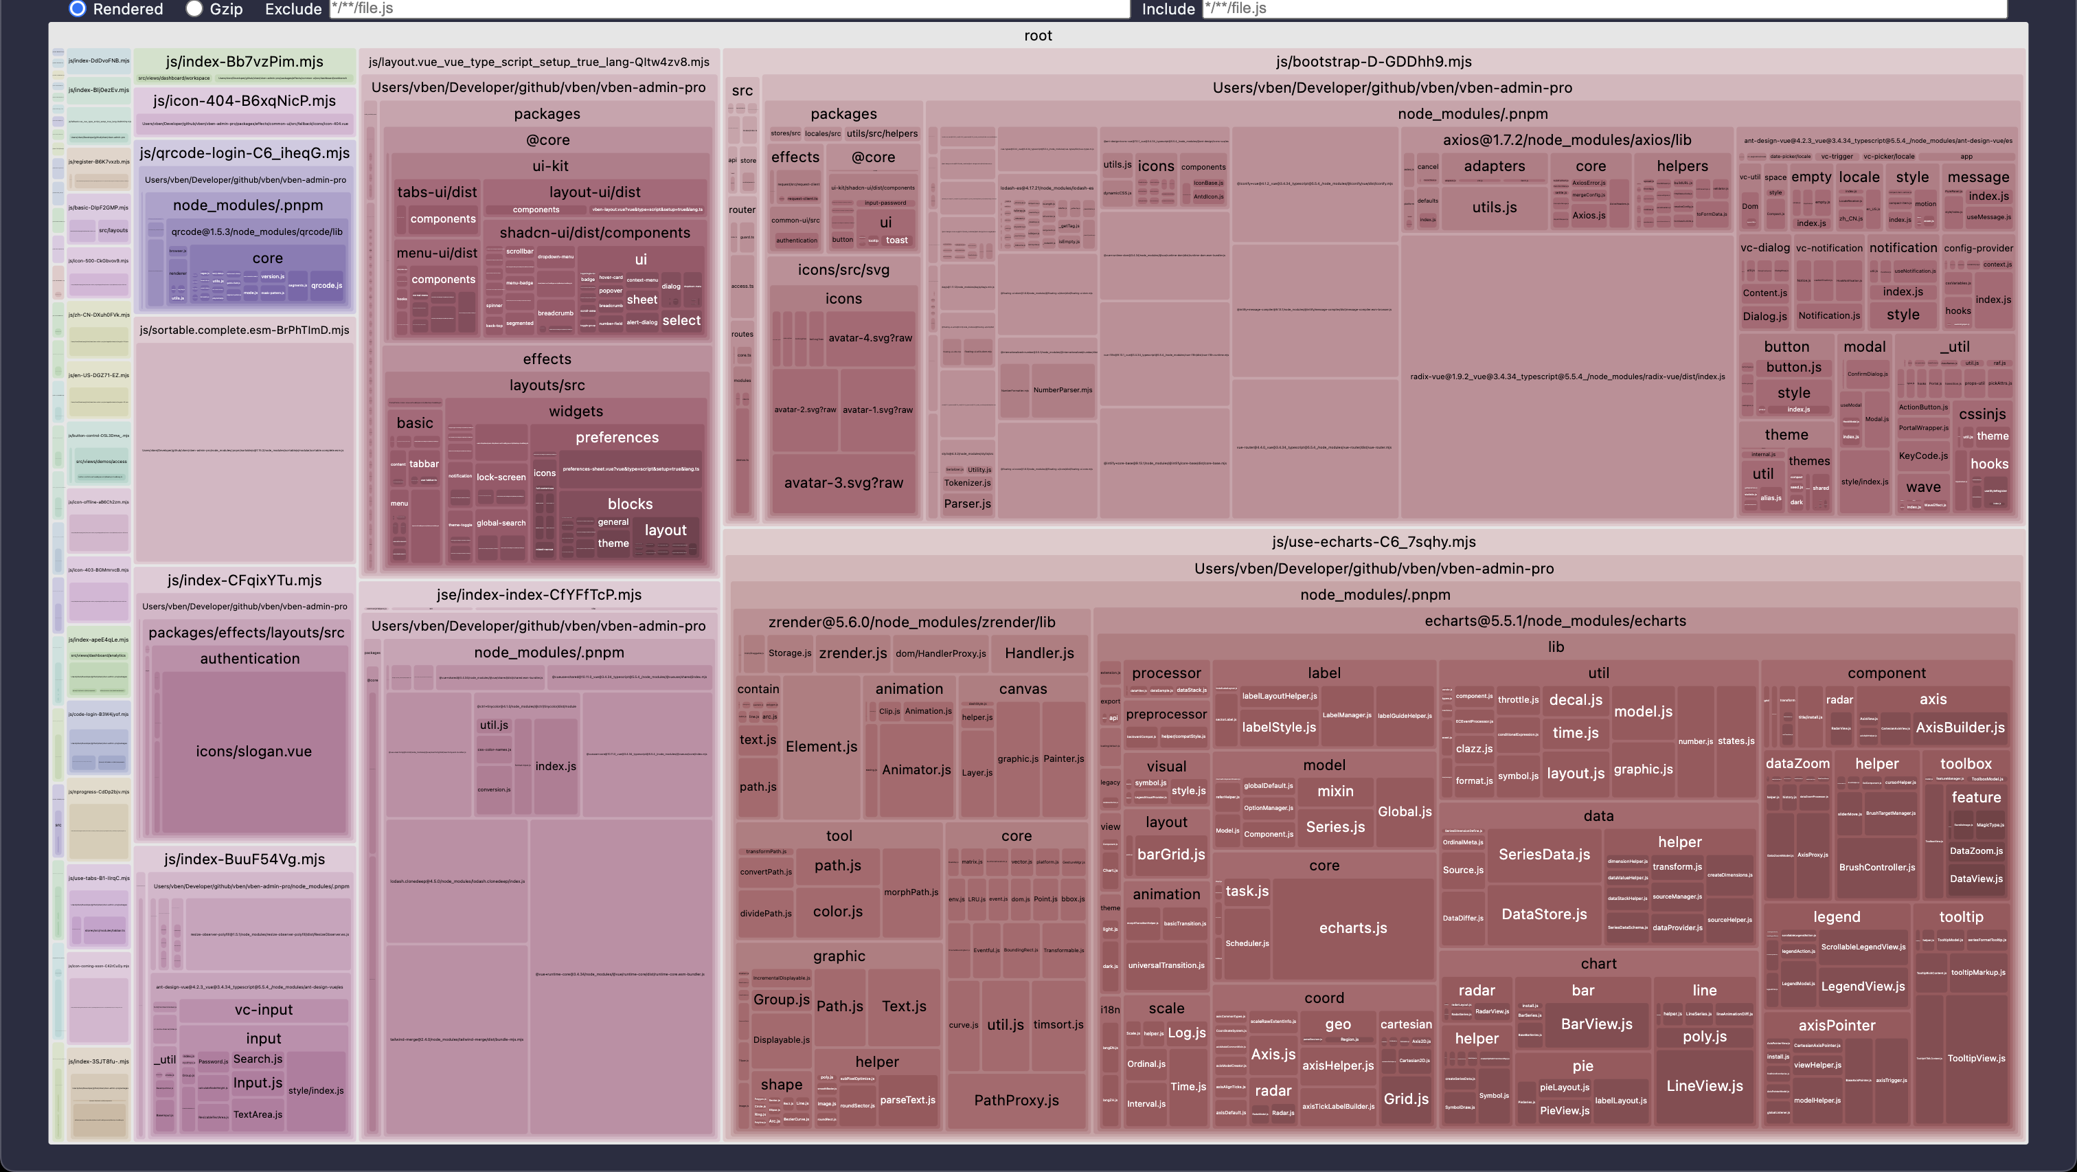Open the js/sortable.complete.esm-BrPhTlmD.mjs block
Image resolution: width=2077 pixels, height=1172 pixels.
click(x=245, y=330)
